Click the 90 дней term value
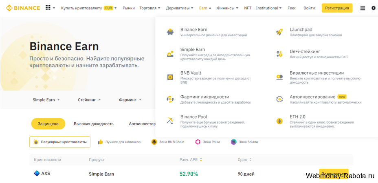 [x=246, y=174]
